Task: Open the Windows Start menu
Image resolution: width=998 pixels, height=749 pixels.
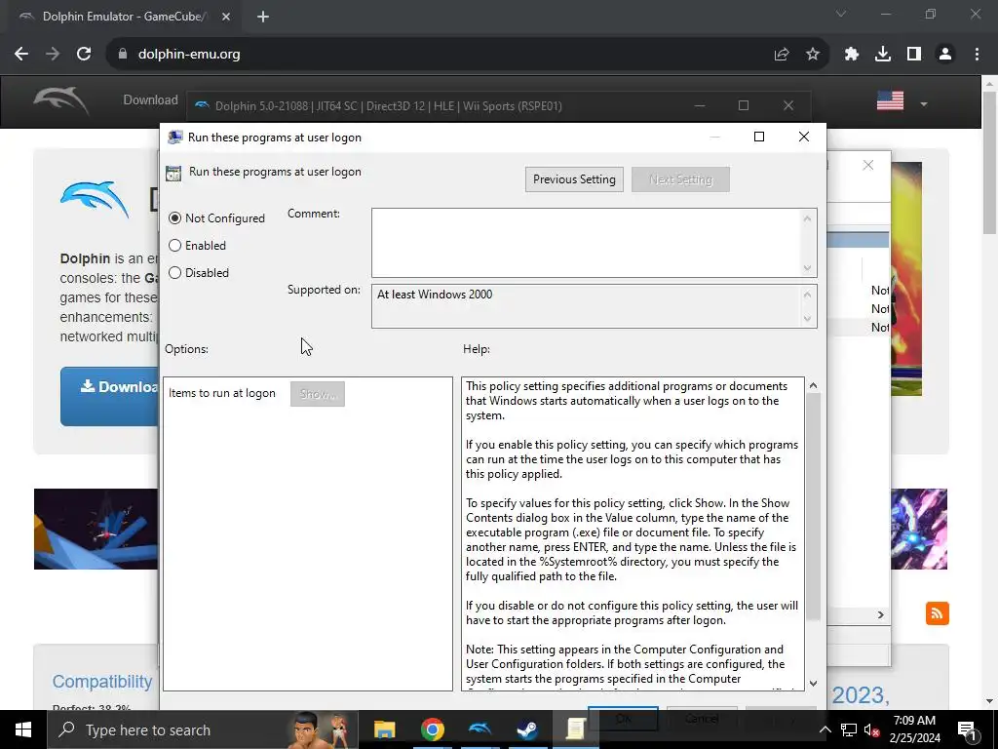Action: coord(23,729)
